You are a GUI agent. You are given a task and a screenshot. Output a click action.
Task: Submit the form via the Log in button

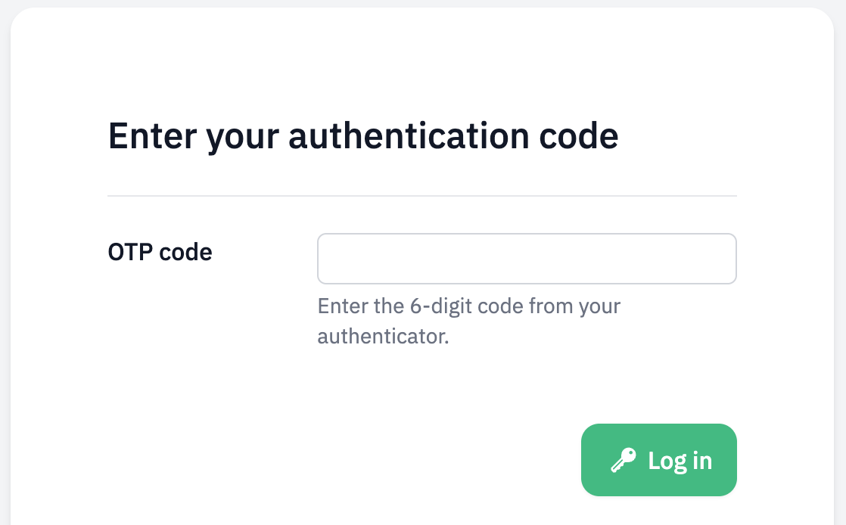(658, 459)
